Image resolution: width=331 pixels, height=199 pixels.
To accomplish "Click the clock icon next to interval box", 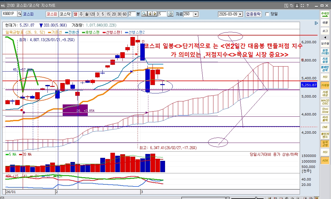I will click(x=170, y=14).
